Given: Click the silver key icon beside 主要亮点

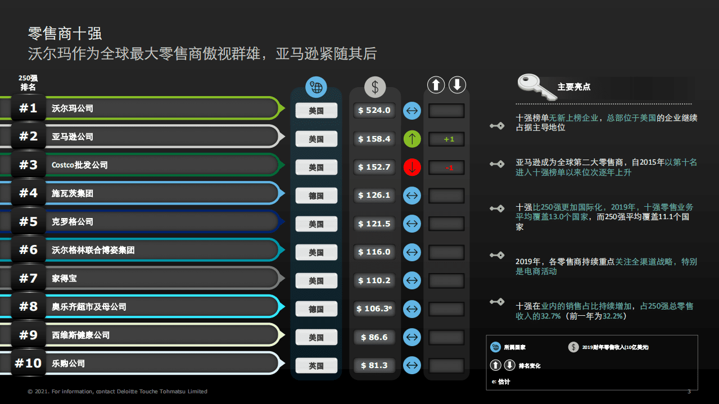Looking at the screenshot, I should pos(535,86).
